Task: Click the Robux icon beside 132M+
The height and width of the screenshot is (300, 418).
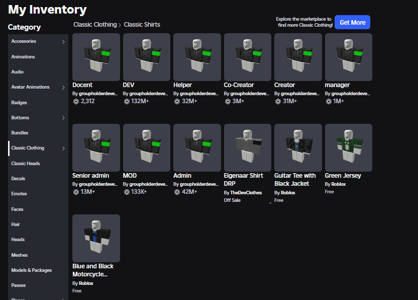Action: click(x=127, y=101)
